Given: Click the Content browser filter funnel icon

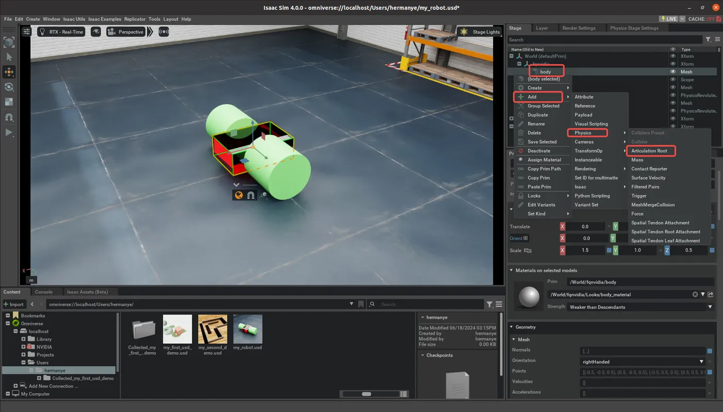Looking at the screenshot, I should (x=490, y=304).
